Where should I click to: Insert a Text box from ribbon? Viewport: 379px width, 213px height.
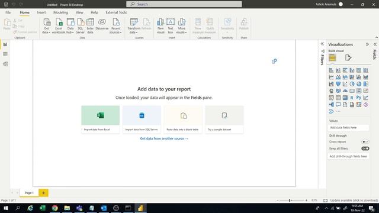click(171, 26)
